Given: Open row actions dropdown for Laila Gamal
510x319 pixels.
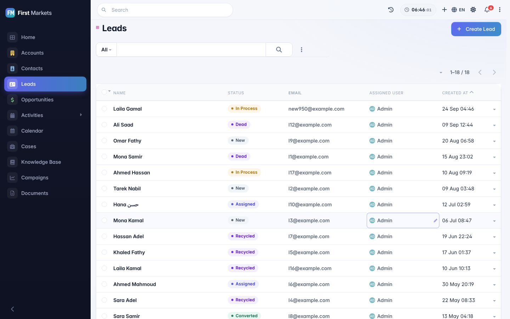Looking at the screenshot, I should [494, 109].
